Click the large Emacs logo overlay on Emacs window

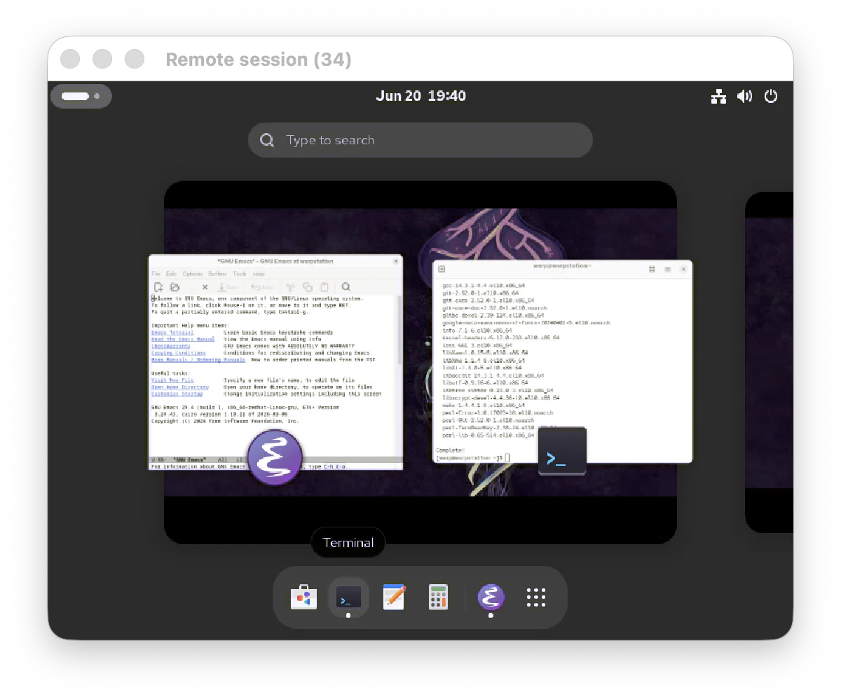[x=275, y=458]
